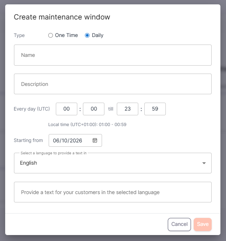Save the maintenance window

pos(202,224)
